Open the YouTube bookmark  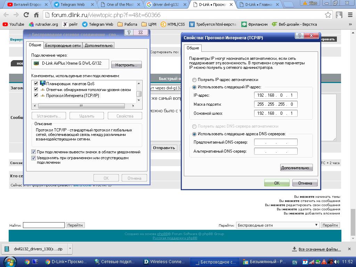(x=13, y=24)
